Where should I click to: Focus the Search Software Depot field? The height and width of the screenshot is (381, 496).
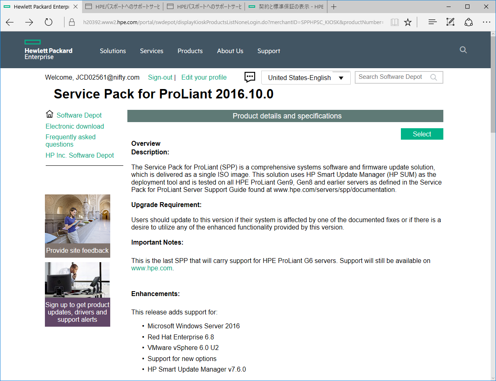pyautogui.click(x=399, y=77)
